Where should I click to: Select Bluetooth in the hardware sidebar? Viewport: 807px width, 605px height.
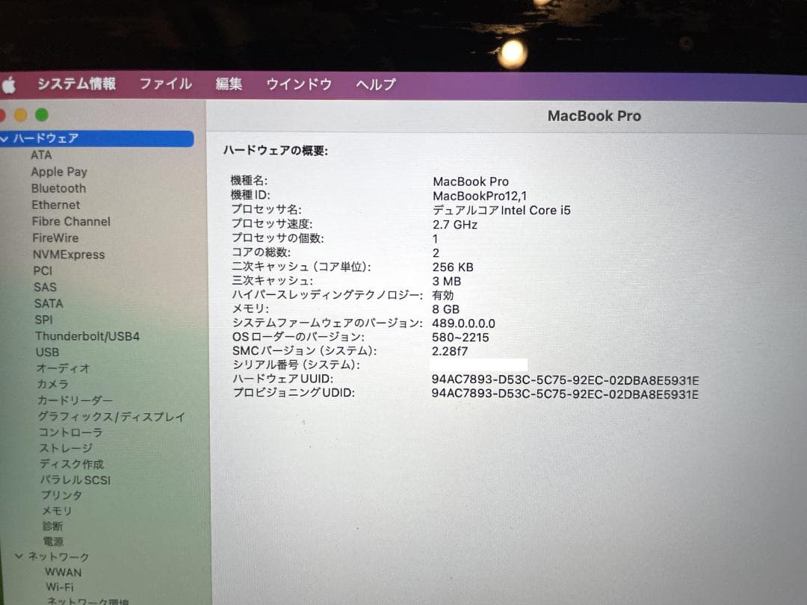click(x=58, y=188)
